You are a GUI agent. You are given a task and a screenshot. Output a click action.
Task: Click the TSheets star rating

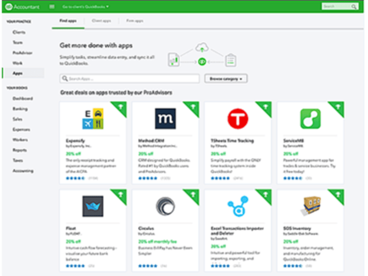pos(220,178)
